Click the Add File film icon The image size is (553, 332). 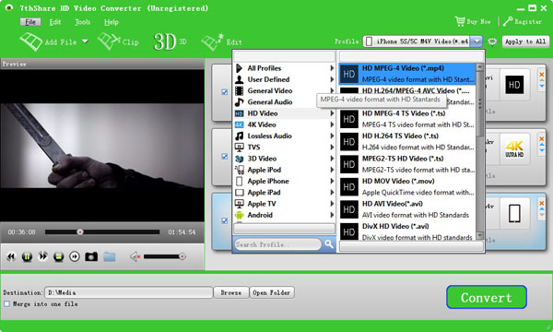click(x=31, y=41)
